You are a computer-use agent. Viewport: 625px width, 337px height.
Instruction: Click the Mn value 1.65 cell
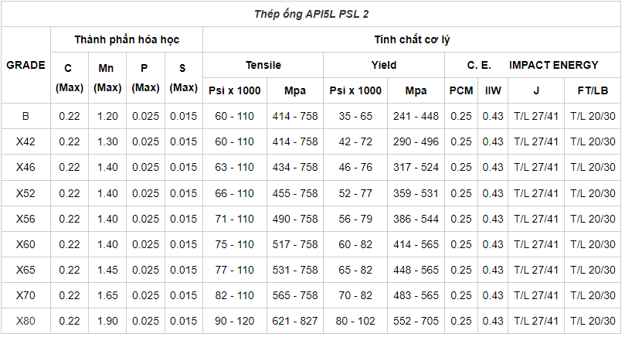pos(107,295)
